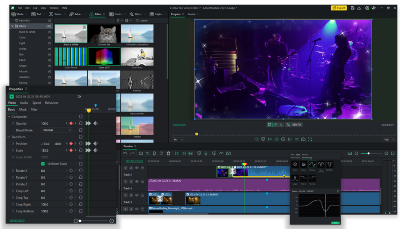Click the microphone voiceover icon

(x=206, y=153)
